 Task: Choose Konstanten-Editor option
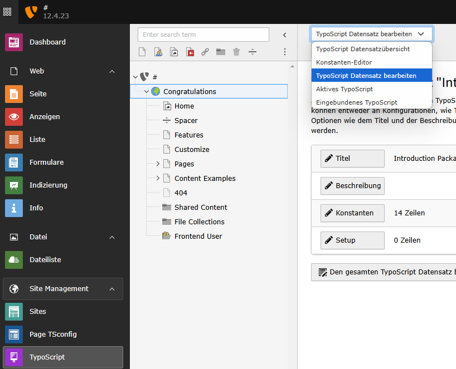point(372,62)
